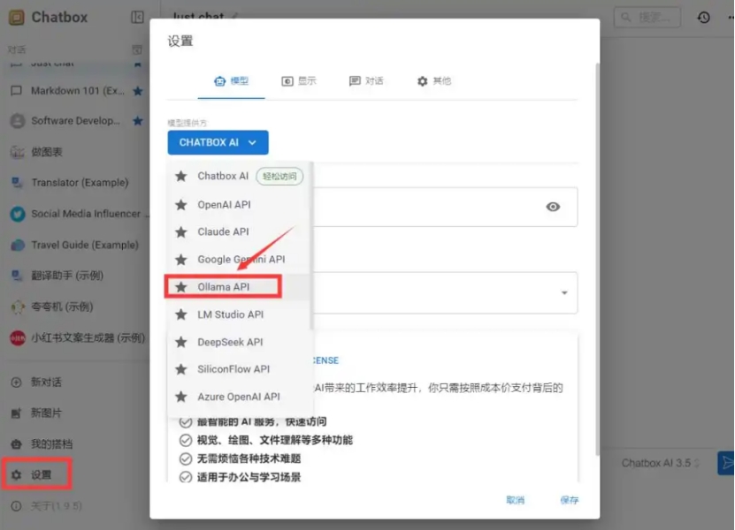Click star icon beside OpenAI API
Viewport: 735px width, 530px height.
[181, 205]
